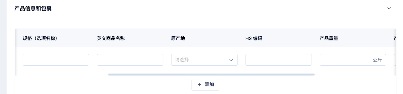The width and height of the screenshot is (403, 94).
Task: Focus the 产品重量 input field
Action: pyautogui.click(x=353, y=60)
